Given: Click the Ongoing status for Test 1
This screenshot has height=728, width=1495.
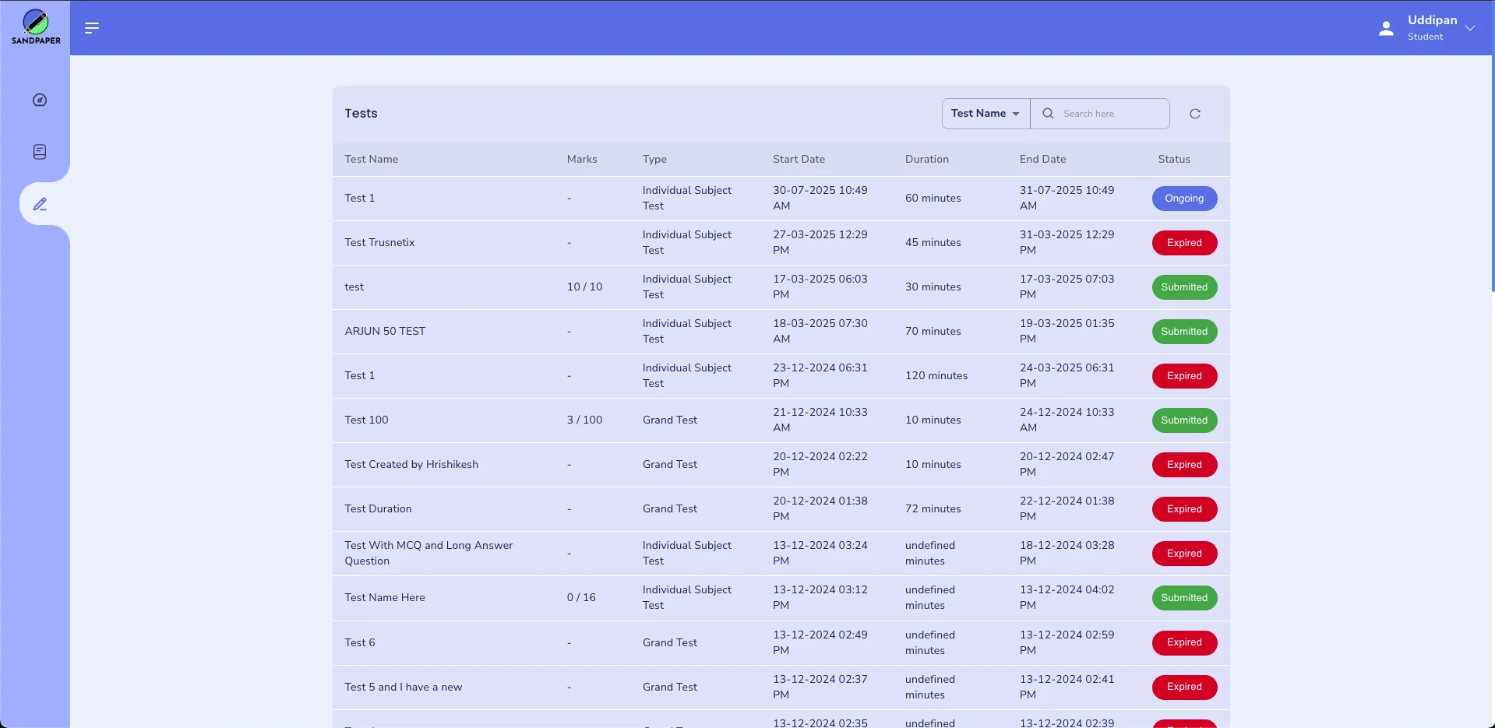Looking at the screenshot, I should pos(1183,199).
